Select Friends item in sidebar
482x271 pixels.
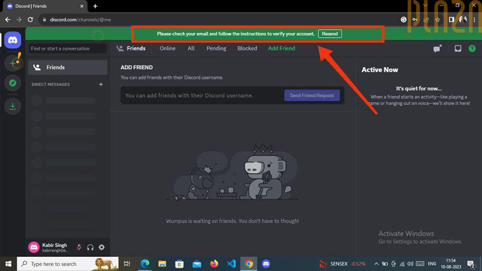(x=67, y=67)
